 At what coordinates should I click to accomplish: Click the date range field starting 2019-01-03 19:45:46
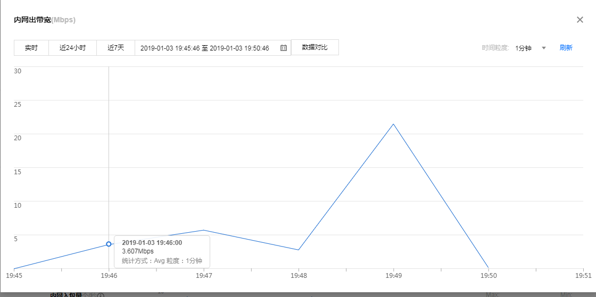coord(205,48)
